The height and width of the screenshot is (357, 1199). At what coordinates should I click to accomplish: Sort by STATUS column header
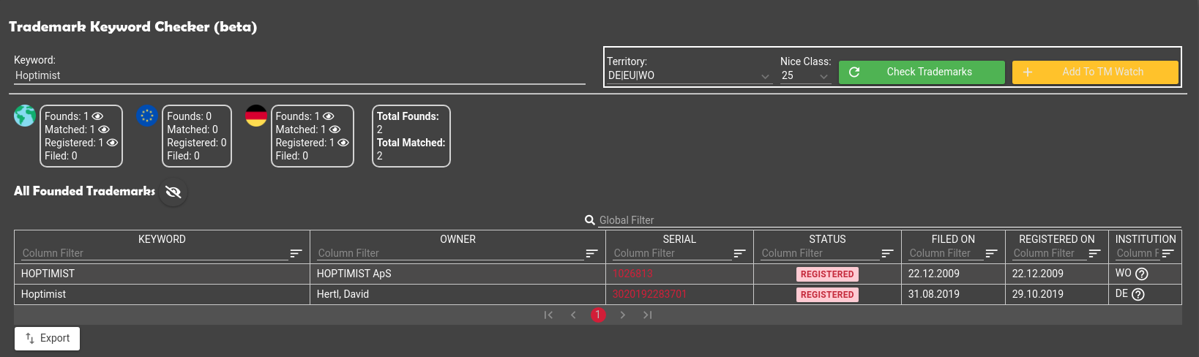point(827,239)
